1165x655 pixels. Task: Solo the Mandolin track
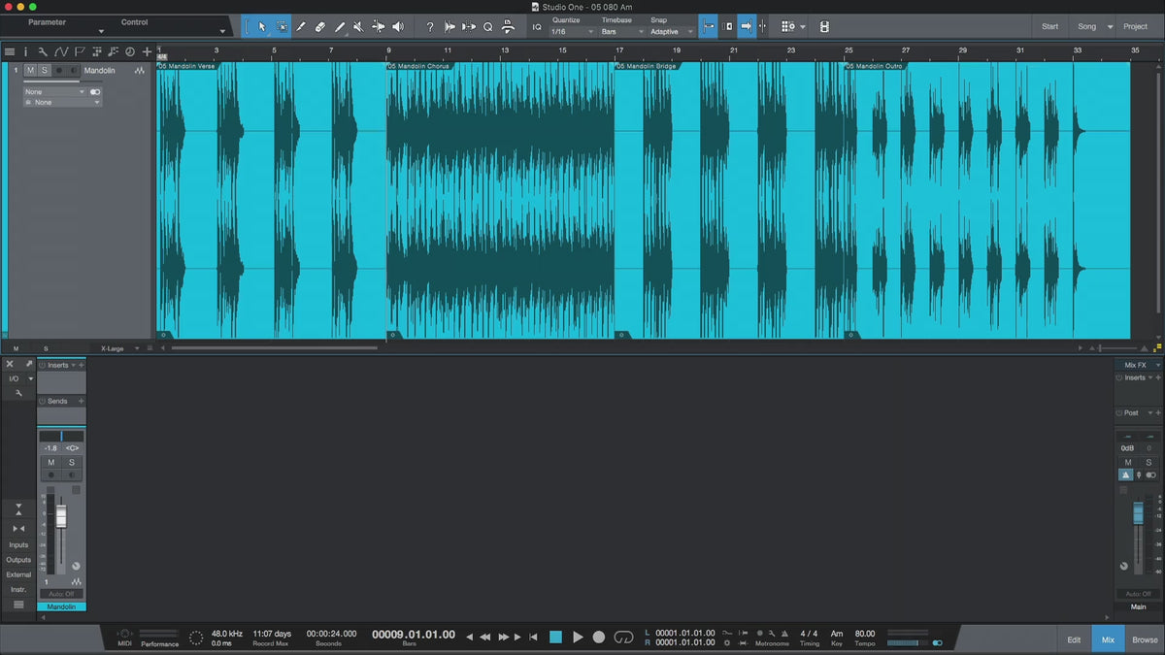point(44,71)
